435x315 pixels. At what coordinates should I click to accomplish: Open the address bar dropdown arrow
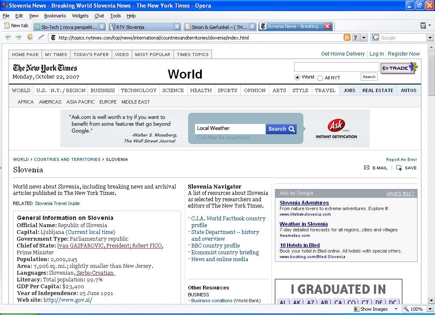[364, 38]
